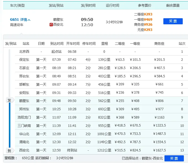Click the top 买票 button
Screen dimensions: 188x165
173,21
